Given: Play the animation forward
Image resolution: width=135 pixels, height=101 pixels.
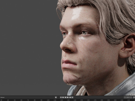Looking at the screenshot, I should click(x=68, y=97).
